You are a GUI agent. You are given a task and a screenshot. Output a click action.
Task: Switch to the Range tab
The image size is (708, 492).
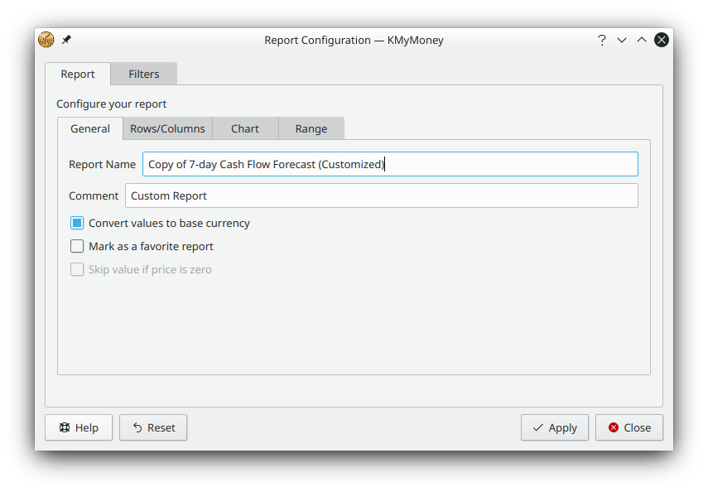[x=311, y=128]
